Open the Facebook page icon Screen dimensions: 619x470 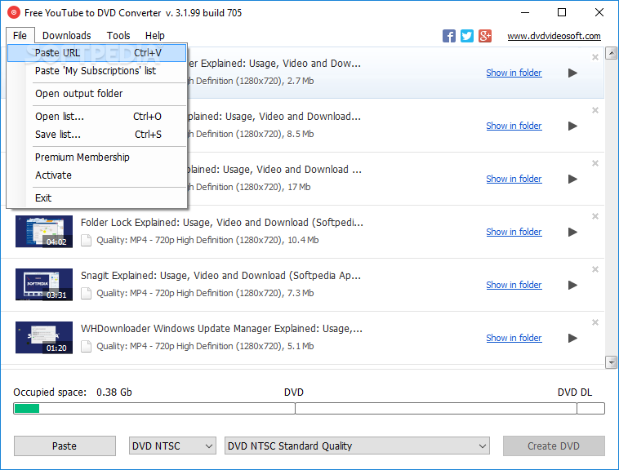pyautogui.click(x=449, y=36)
